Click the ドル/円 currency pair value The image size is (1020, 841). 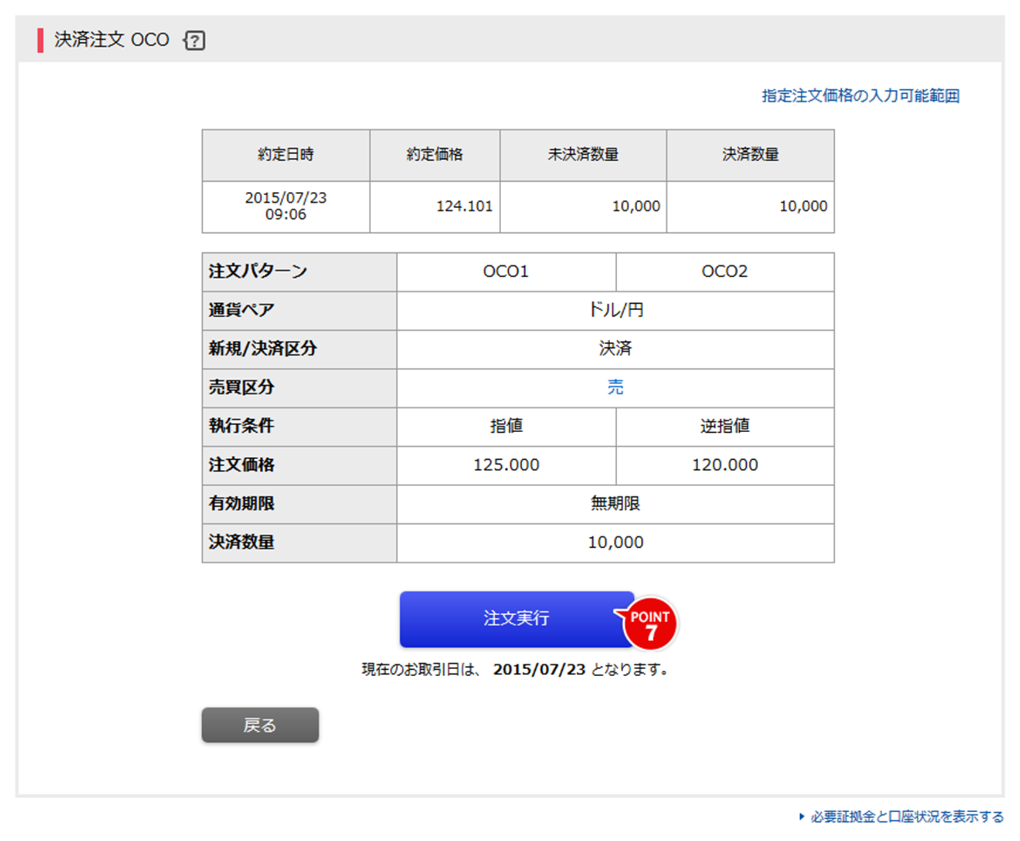(x=615, y=310)
